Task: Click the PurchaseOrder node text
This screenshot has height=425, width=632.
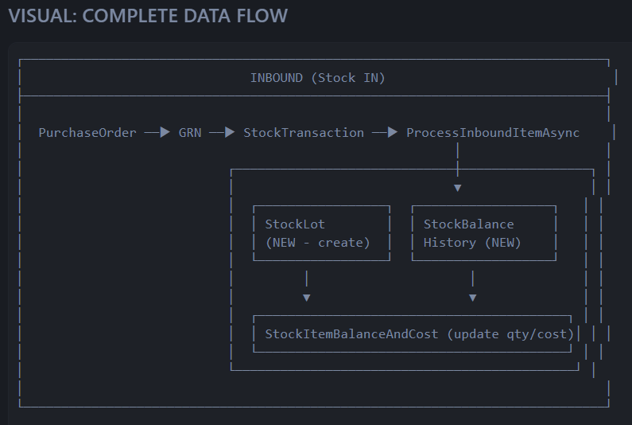Action: pyautogui.click(x=87, y=133)
